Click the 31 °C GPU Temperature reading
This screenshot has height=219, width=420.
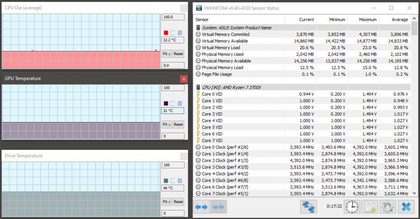point(173,111)
